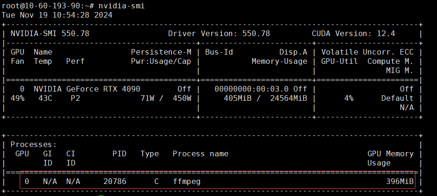The height and width of the screenshot is (196, 437).
Task: Click the ffmpeg process name
Action: 186,182
